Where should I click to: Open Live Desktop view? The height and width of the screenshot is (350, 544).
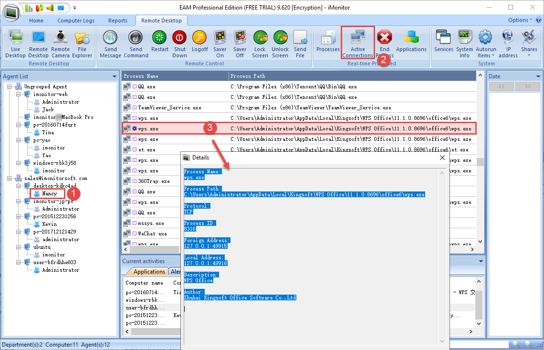[15, 44]
